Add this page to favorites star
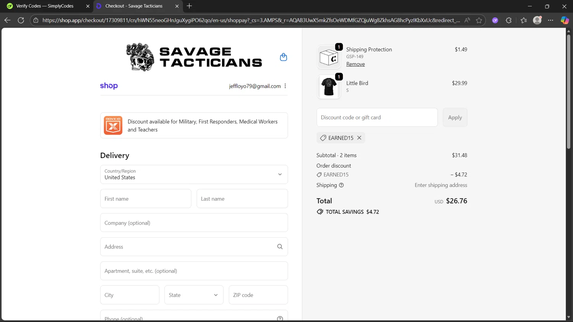This screenshot has width=573, height=322. pyautogui.click(x=479, y=20)
